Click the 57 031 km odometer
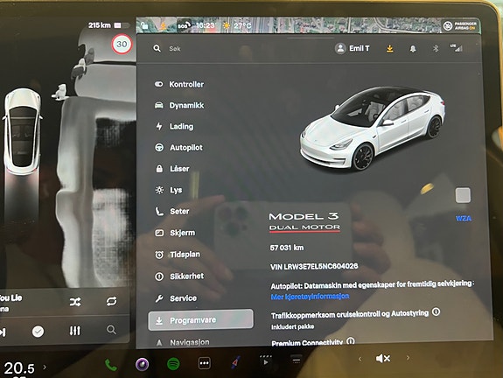503x378 pixels. pyautogui.click(x=287, y=248)
